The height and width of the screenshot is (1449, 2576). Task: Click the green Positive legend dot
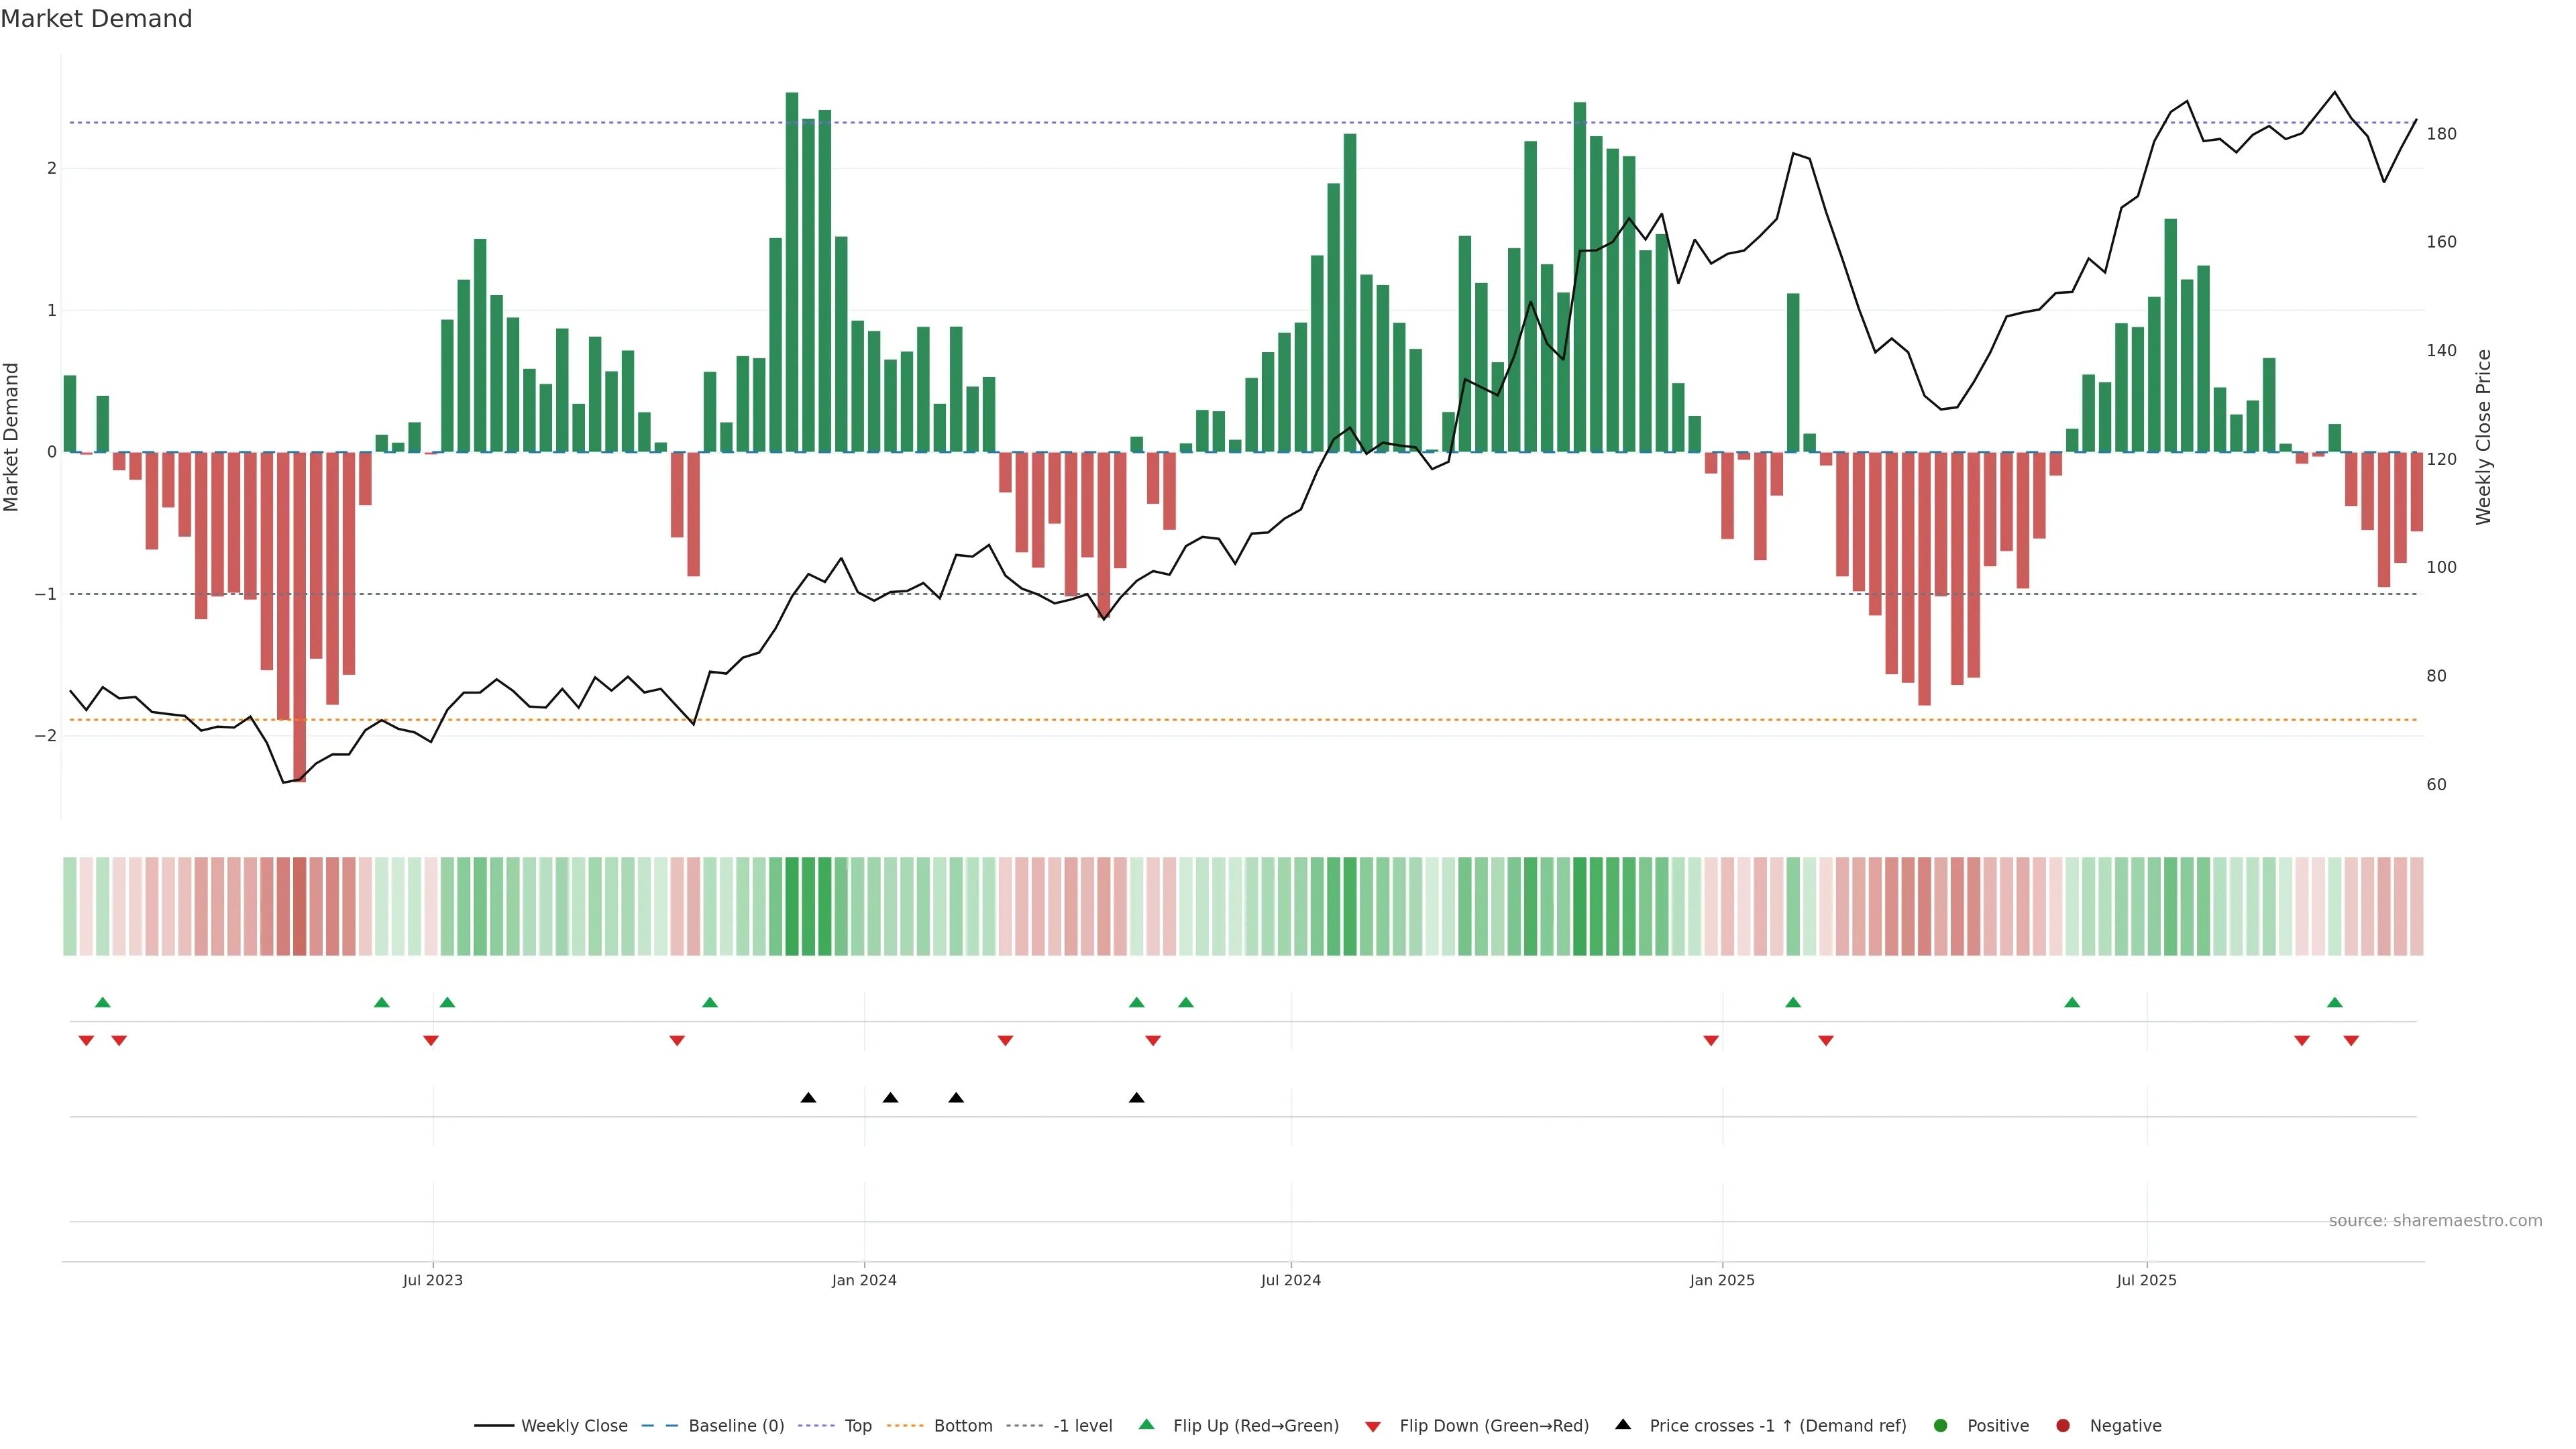[1941, 1426]
